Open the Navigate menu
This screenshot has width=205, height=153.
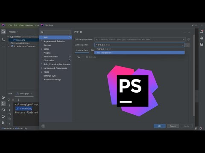(29, 25)
